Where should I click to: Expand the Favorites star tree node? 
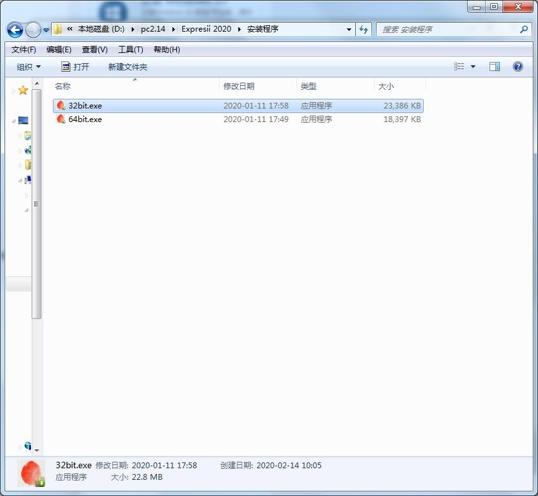pyautogui.click(x=14, y=90)
